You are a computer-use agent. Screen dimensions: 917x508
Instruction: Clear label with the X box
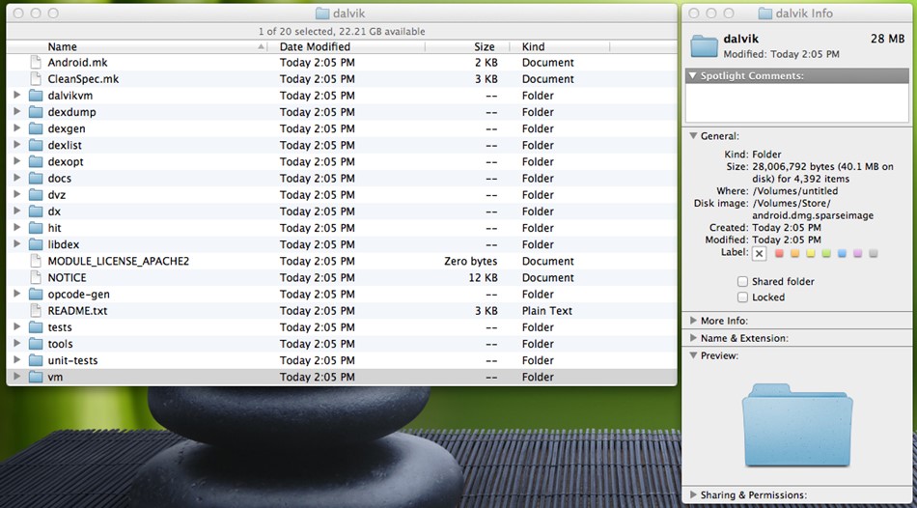[759, 253]
